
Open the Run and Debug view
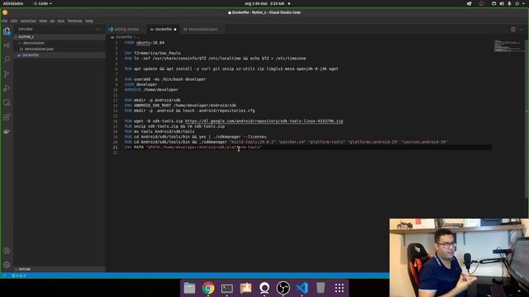(x=7, y=88)
